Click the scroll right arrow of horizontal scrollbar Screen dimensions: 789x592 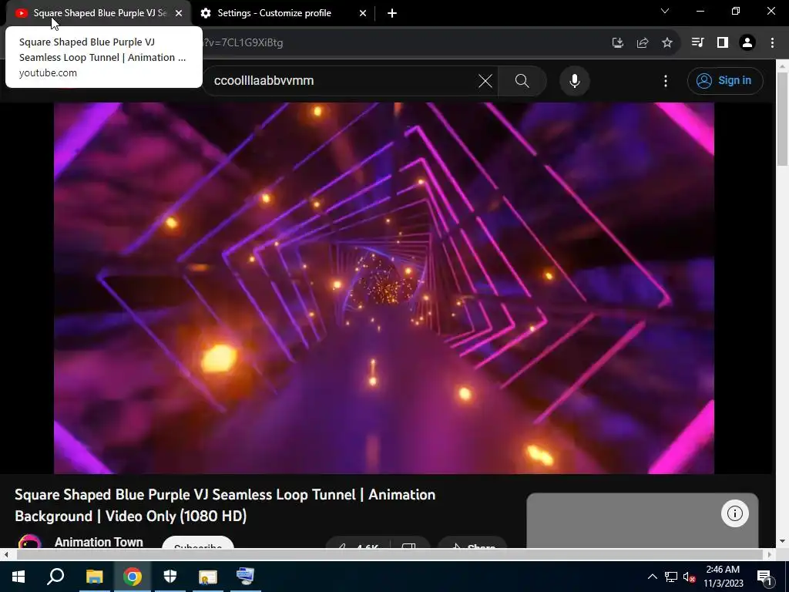770,554
